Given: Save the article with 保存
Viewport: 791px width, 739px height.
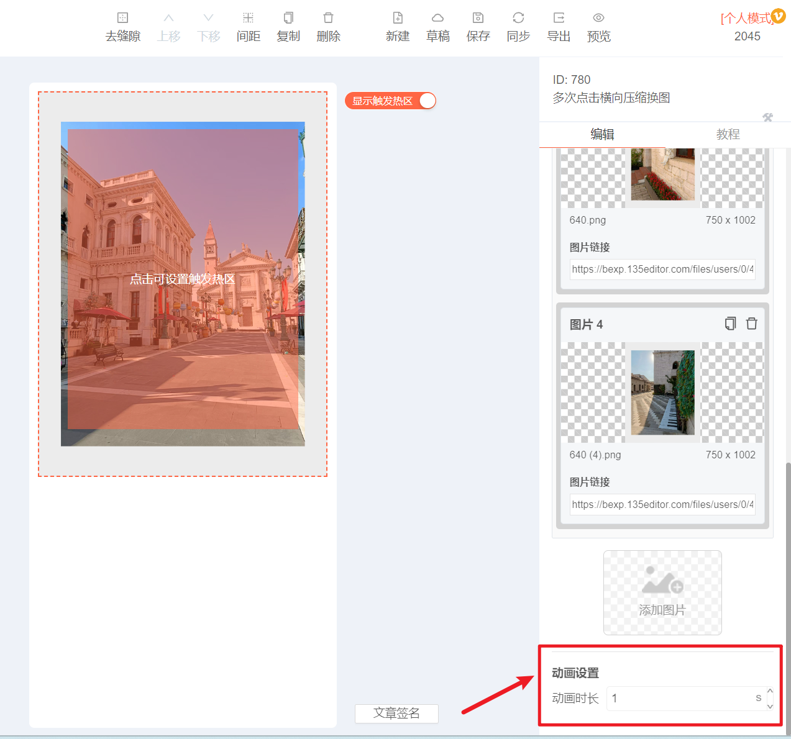Looking at the screenshot, I should point(478,27).
